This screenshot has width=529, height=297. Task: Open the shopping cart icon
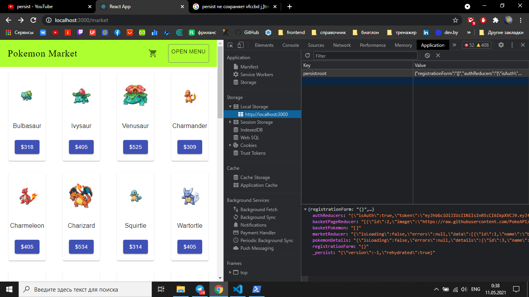153,54
